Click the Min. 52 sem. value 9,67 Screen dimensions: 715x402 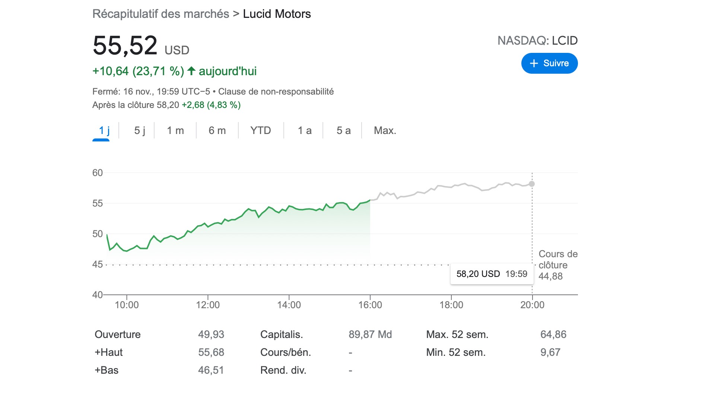pyautogui.click(x=550, y=352)
